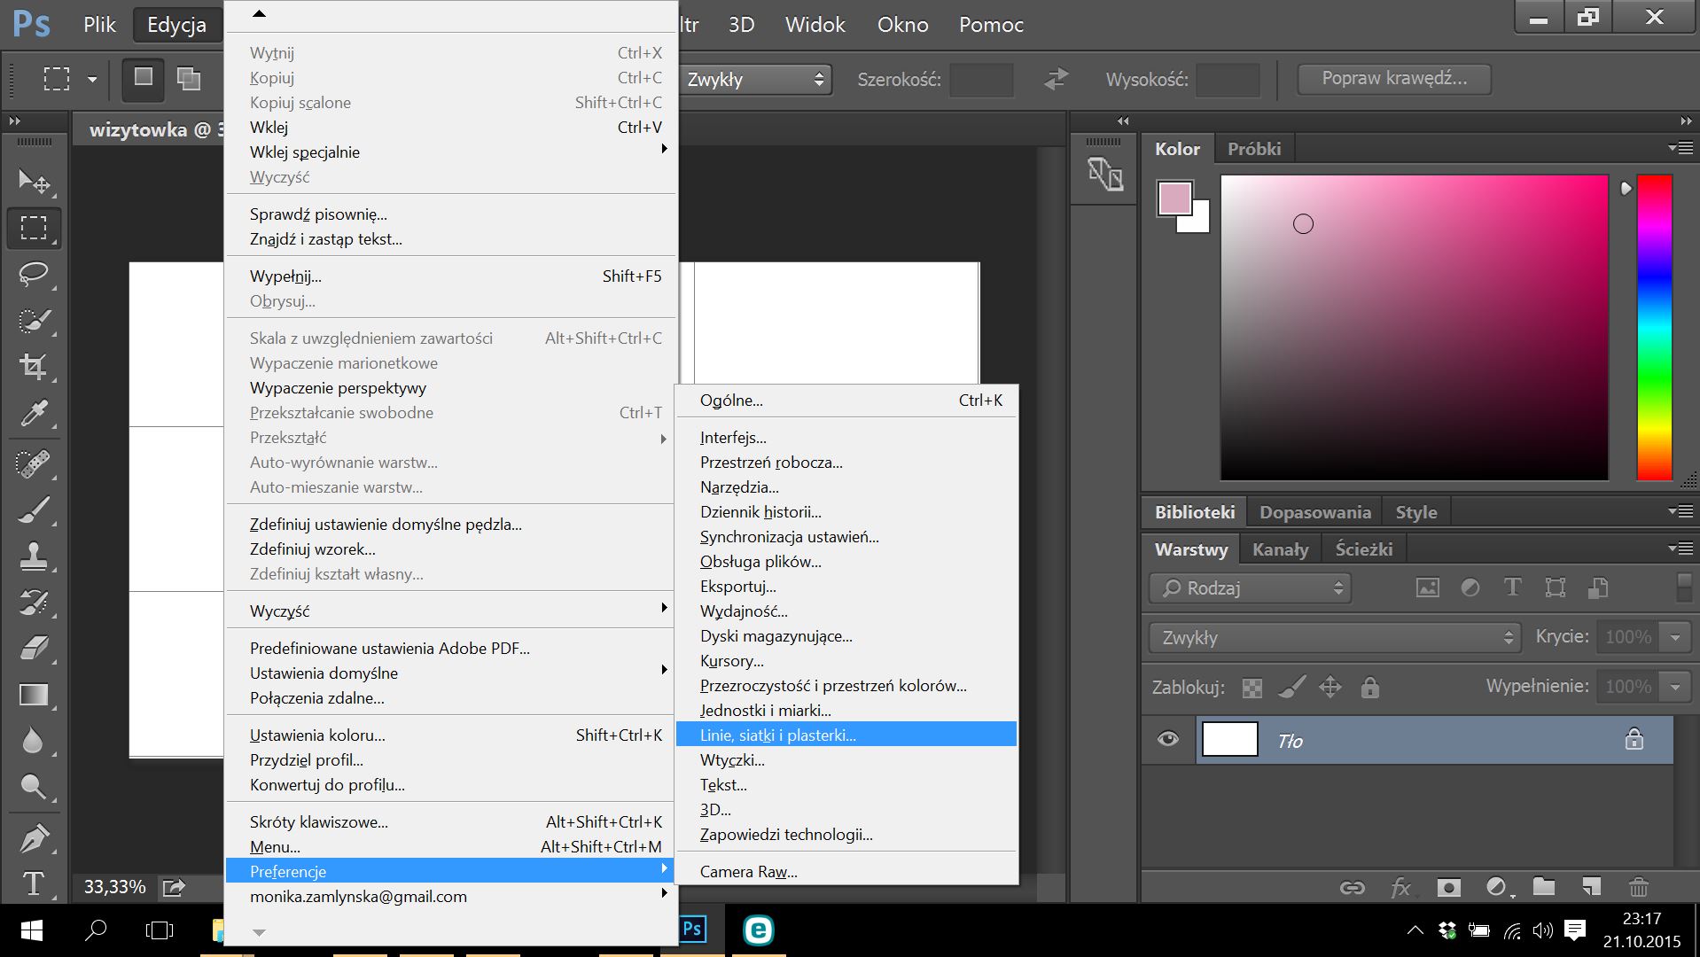1700x957 pixels.
Task: Toggle shape layer filter
Action: pos(1555,587)
